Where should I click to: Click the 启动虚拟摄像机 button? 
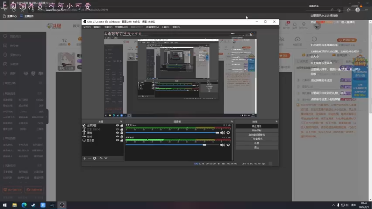point(257,135)
